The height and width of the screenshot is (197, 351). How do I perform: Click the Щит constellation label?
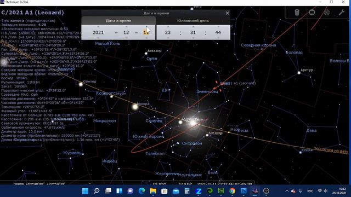[x=166, y=90]
